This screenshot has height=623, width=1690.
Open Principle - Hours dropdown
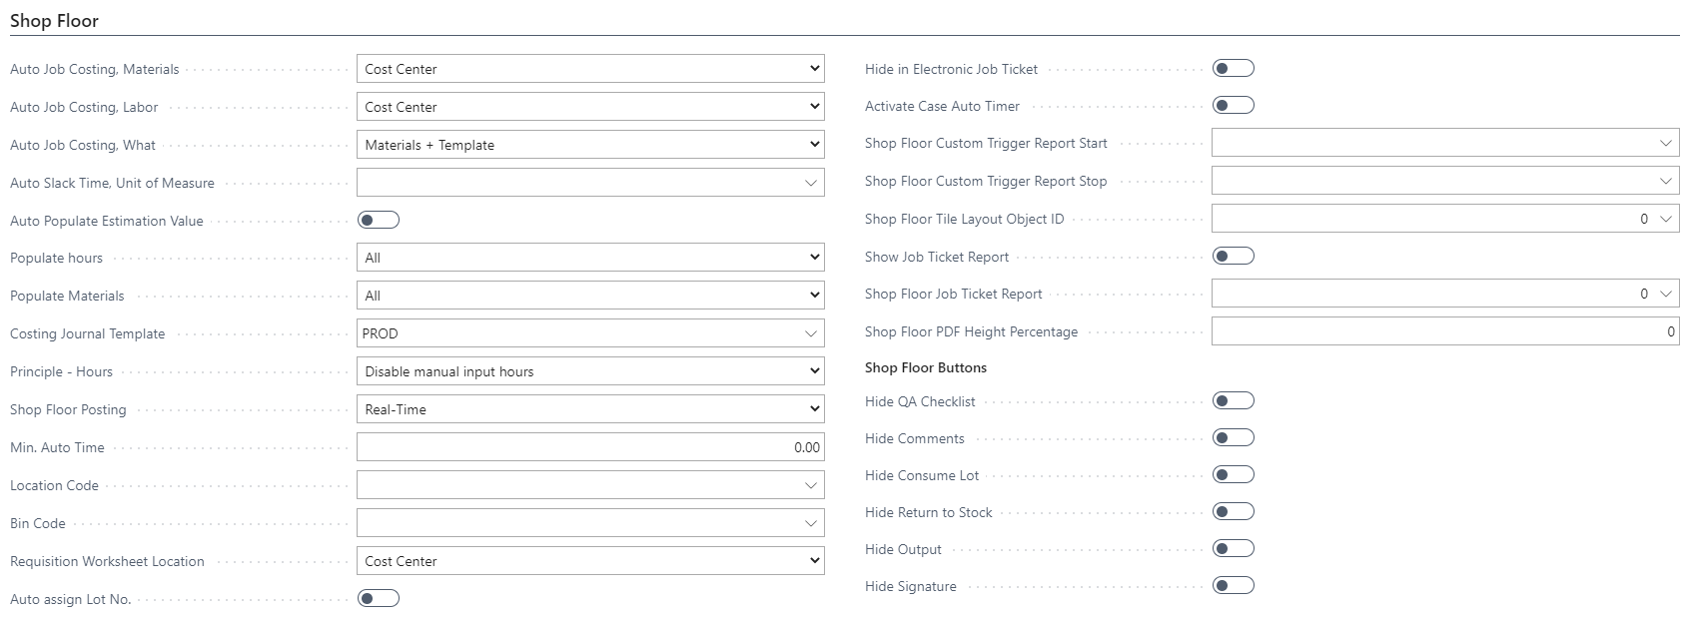(590, 371)
